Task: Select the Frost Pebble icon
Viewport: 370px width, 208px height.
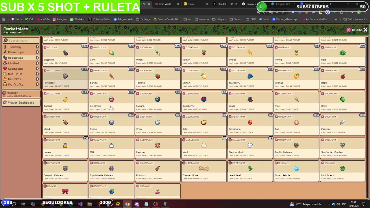Action: pyautogui.click(x=296, y=168)
